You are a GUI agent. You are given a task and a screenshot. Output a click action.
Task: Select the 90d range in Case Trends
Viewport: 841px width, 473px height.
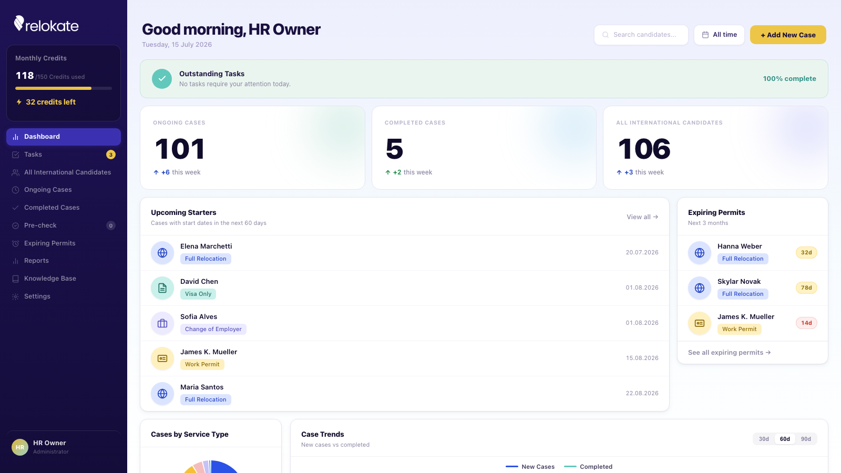click(x=806, y=439)
